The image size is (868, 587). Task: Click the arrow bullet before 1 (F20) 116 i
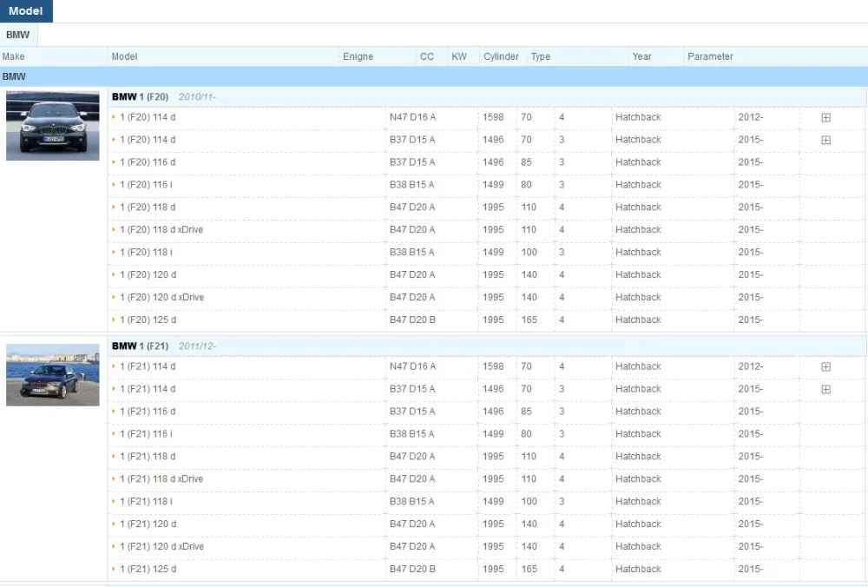point(114,184)
